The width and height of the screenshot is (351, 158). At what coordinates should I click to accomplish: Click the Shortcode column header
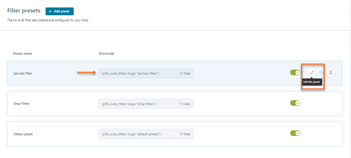(x=106, y=54)
